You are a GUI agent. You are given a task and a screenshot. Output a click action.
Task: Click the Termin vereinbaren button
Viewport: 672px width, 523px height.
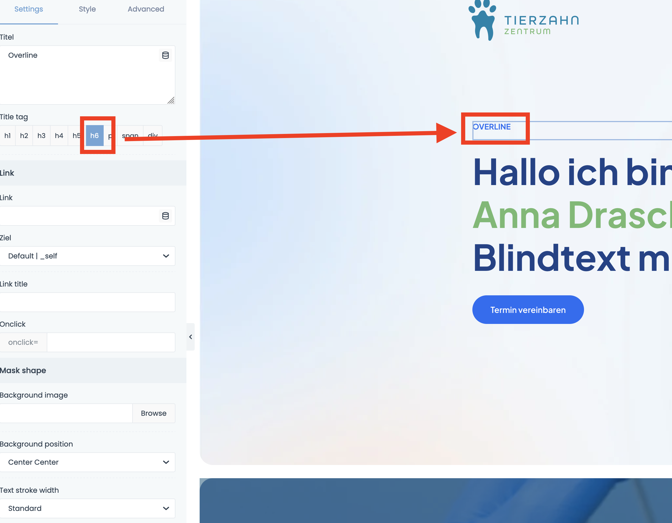tap(527, 309)
